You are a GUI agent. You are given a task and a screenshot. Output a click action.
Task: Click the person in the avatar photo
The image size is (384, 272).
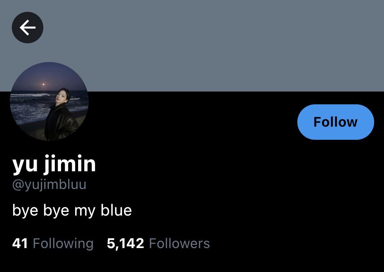(x=61, y=115)
